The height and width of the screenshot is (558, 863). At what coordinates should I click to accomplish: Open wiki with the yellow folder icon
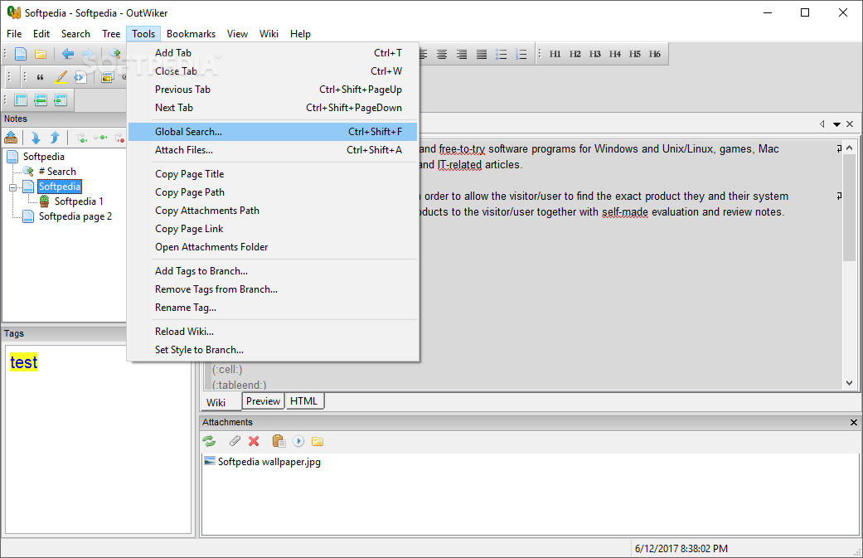40,54
